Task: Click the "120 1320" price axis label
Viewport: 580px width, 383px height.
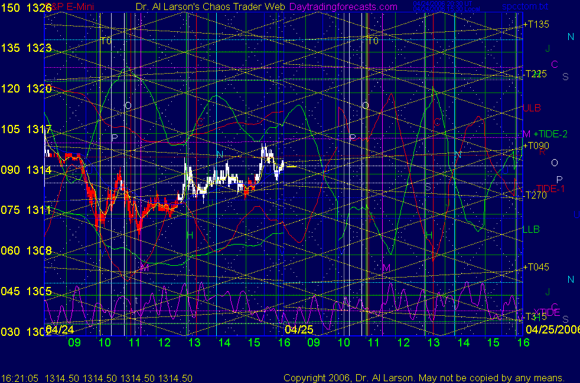Action: [26, 88]
